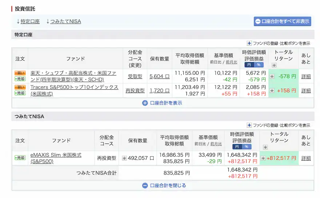Open holdings detail for 5,604 口

159,76
